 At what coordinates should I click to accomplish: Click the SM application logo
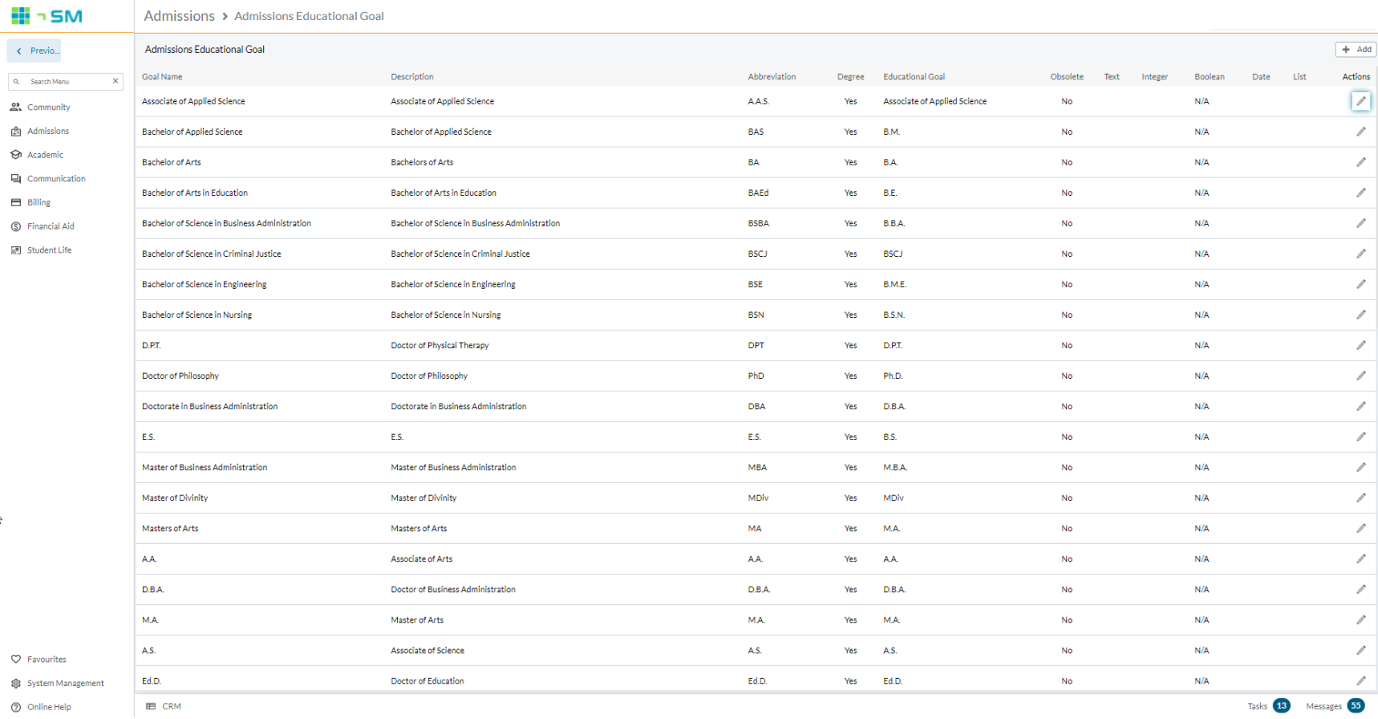(x=47, y=16)
